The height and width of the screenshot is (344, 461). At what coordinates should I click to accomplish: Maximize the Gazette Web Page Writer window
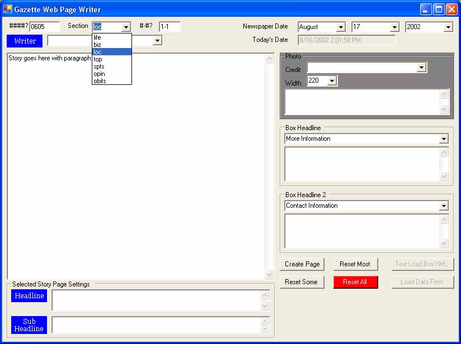[x=439, y=9]
